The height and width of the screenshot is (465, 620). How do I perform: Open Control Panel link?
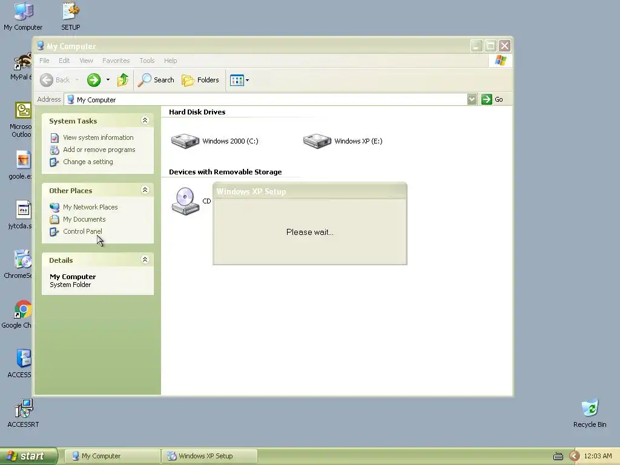[82, 231]
